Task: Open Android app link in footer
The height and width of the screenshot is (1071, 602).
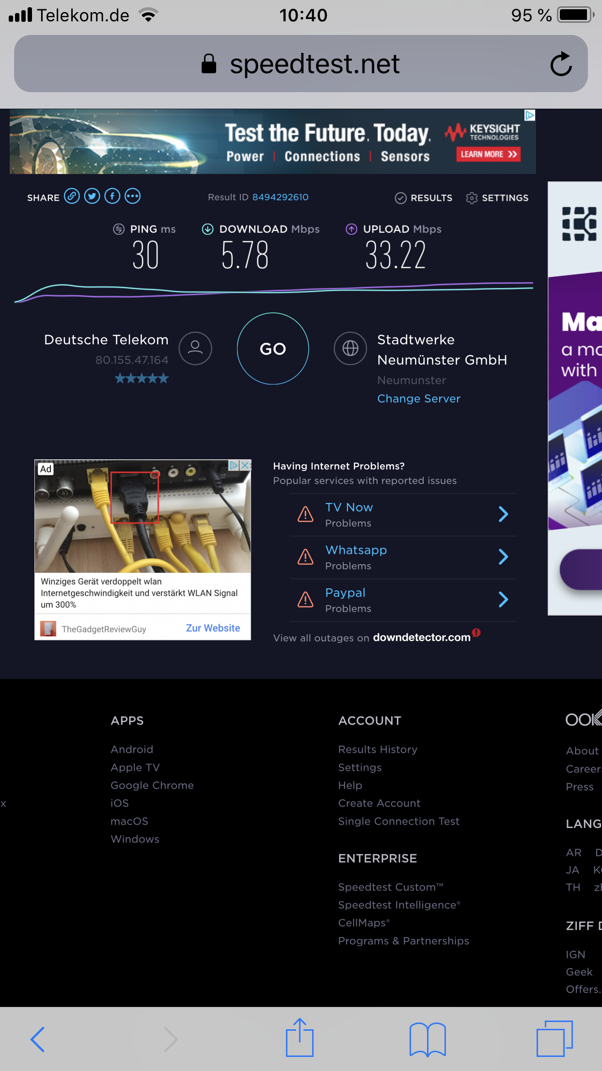Action: tap(132, 749)
